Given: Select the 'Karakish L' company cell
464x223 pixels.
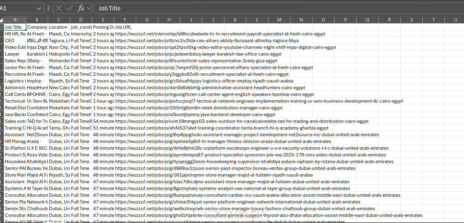Looking at the screenshot, I should click(37, 54).
